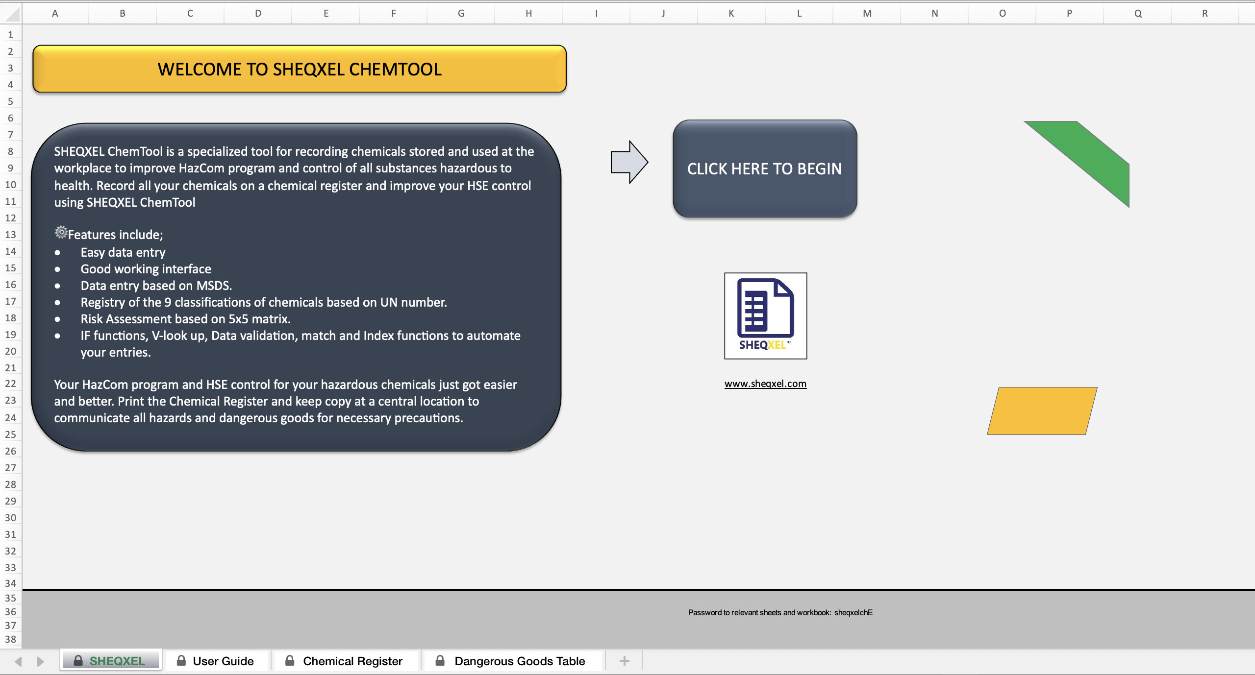Click the lock icon on the SHEQXEL tab
Screen dimensions: 1255x675
tap(79, 660)
